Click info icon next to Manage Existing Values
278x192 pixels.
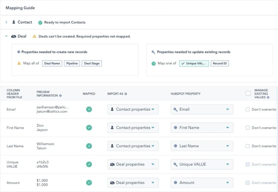[x=268, y=97]
